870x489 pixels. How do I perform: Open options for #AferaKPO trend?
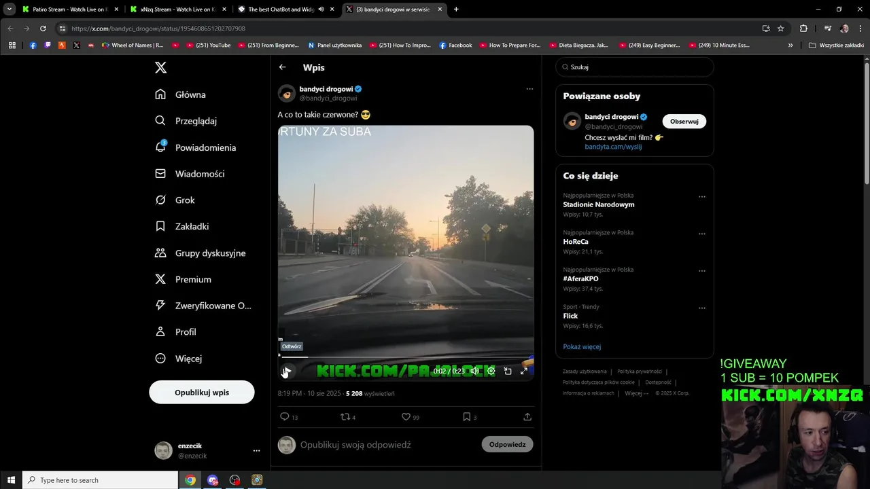pyautogui.click(x=702, y=271)
